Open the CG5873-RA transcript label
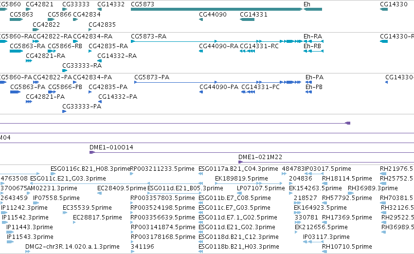The height and width of the screenshot is (254, 414). pos(149,36)
